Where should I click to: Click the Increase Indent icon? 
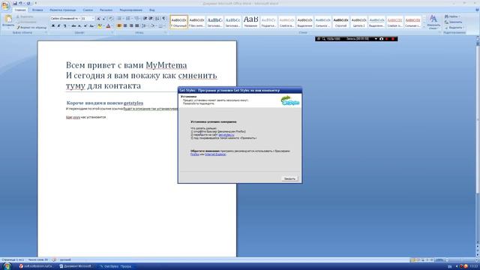coord(151,19)
